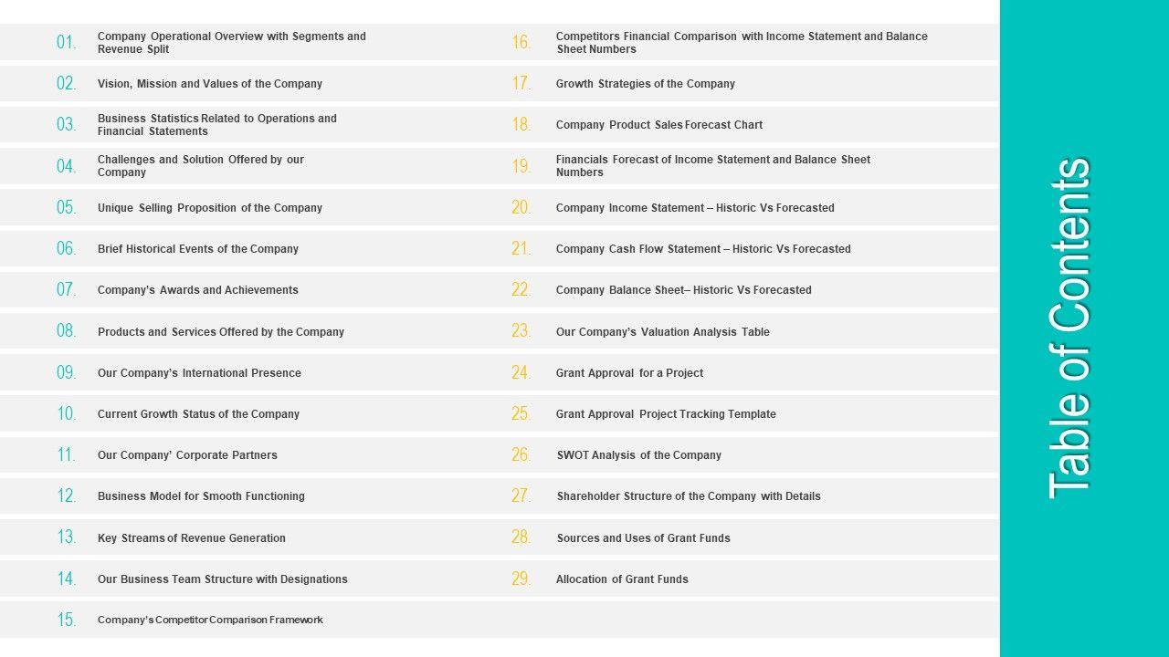Click the teal number 10 marker

[x=66, y=414]
